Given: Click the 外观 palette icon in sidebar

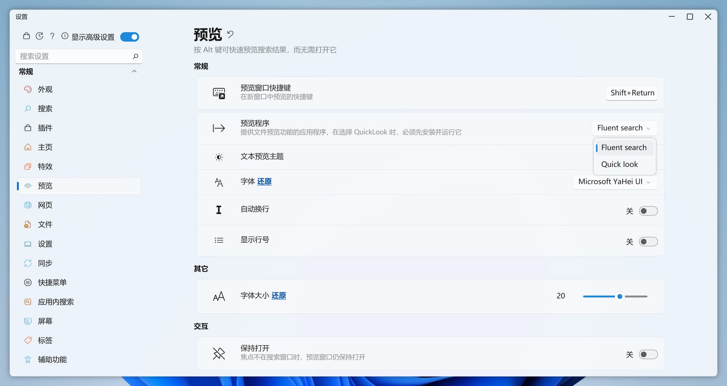Looking at the screenshot, I should (x=28, y=89).
